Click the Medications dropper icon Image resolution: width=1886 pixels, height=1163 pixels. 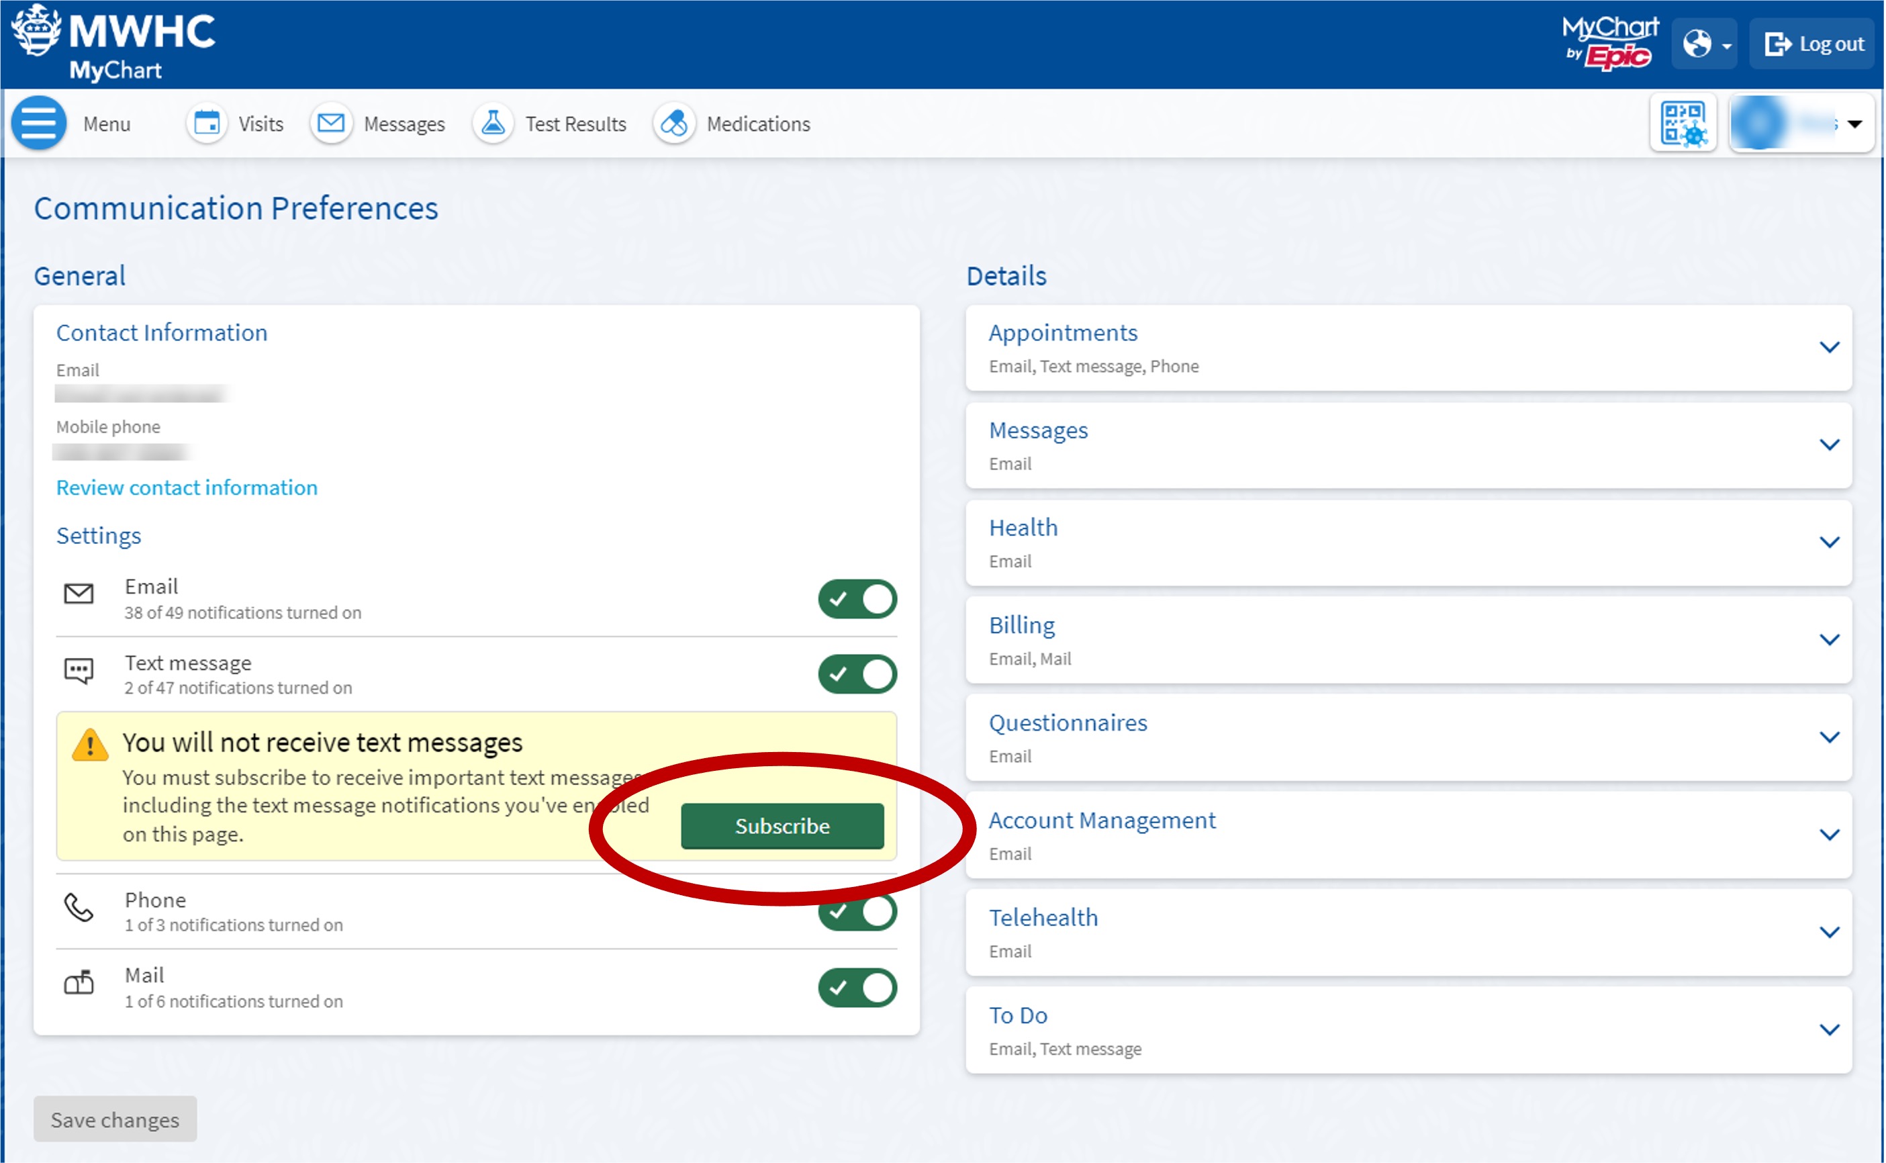[676, 124]
